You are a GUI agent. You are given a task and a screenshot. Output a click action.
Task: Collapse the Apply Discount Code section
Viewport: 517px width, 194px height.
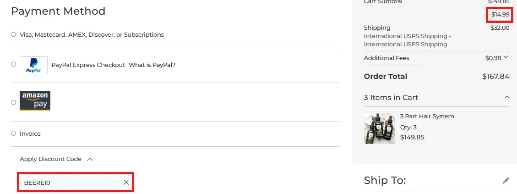point(90,159)
